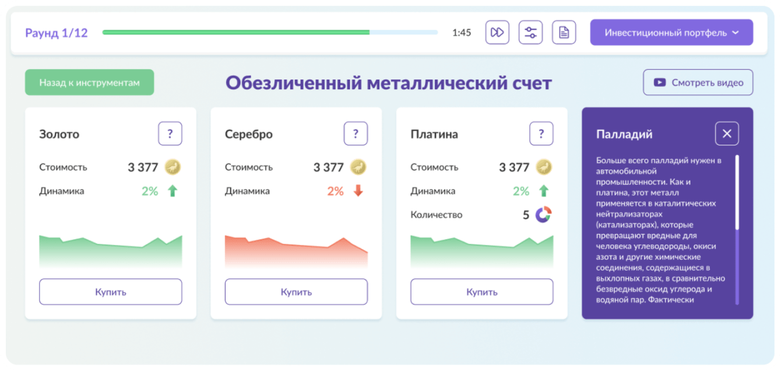Click the round progress bar
This screenshot has height=371, width=781.
coord(270,33)
